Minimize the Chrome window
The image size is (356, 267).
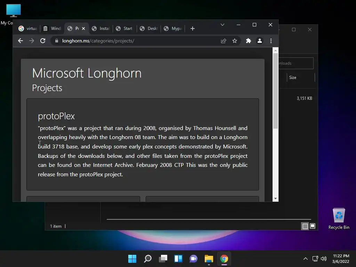coord(238,25)
